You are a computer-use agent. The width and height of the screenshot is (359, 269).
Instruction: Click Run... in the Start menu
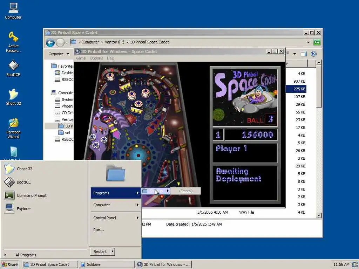pos(116,230)
